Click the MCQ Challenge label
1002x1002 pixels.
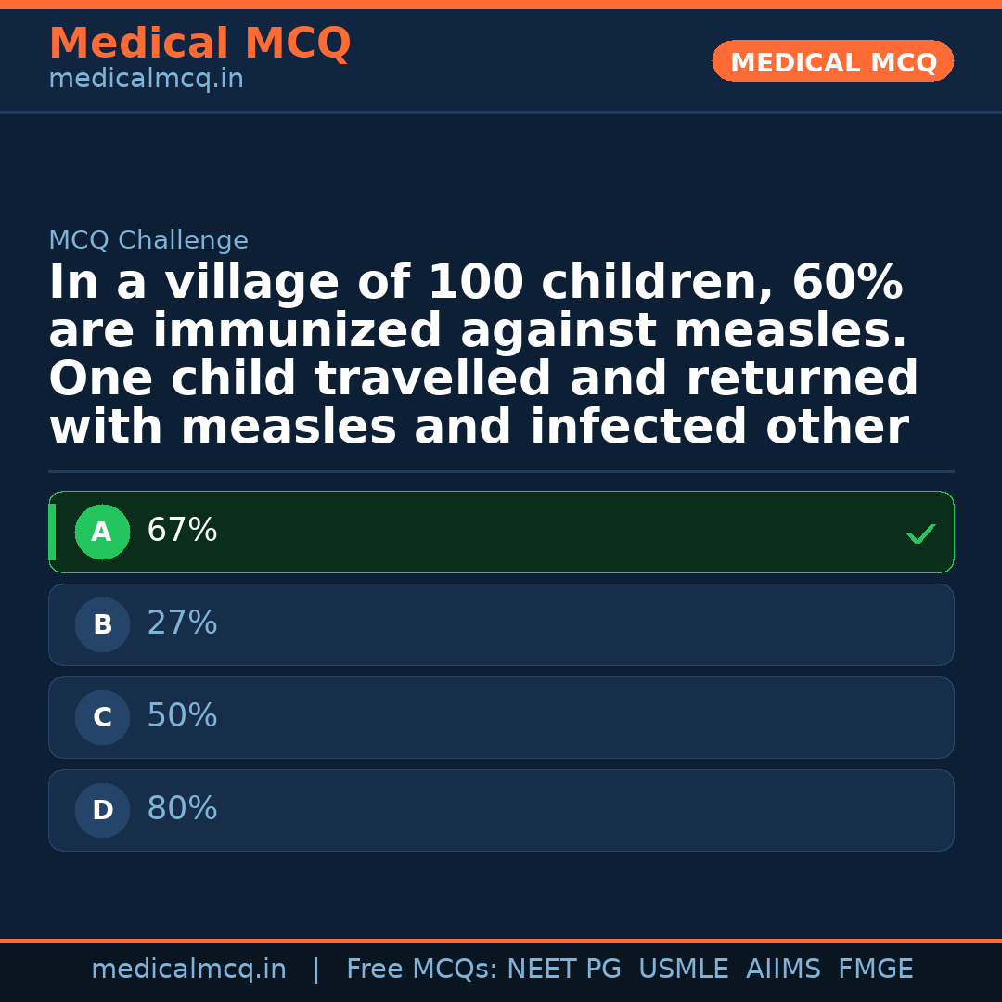[148, 241]
